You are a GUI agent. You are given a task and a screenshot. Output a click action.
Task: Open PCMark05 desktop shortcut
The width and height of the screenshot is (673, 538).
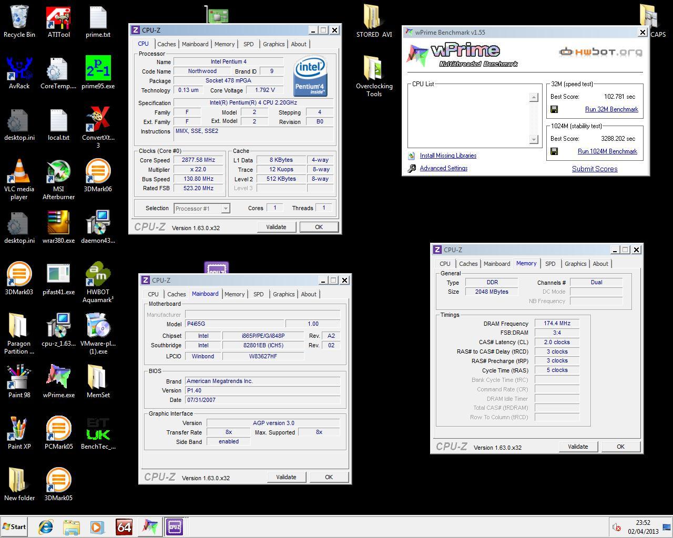coord(58,433)
